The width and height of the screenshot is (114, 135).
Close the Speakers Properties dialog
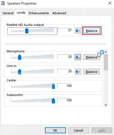tap(110, 3)
